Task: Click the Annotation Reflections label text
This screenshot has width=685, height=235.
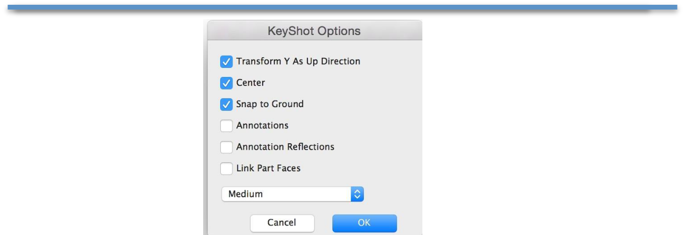Action: pyautogui.click(x=285, y=147)
